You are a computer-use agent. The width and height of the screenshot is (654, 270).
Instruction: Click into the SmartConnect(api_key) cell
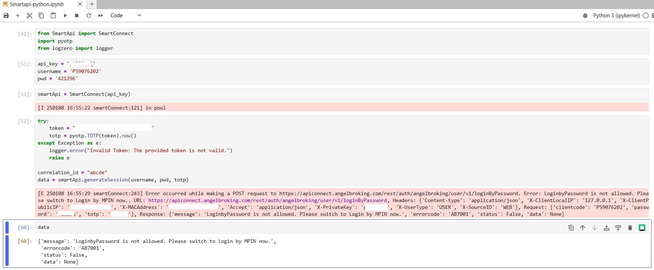[342, 94]
